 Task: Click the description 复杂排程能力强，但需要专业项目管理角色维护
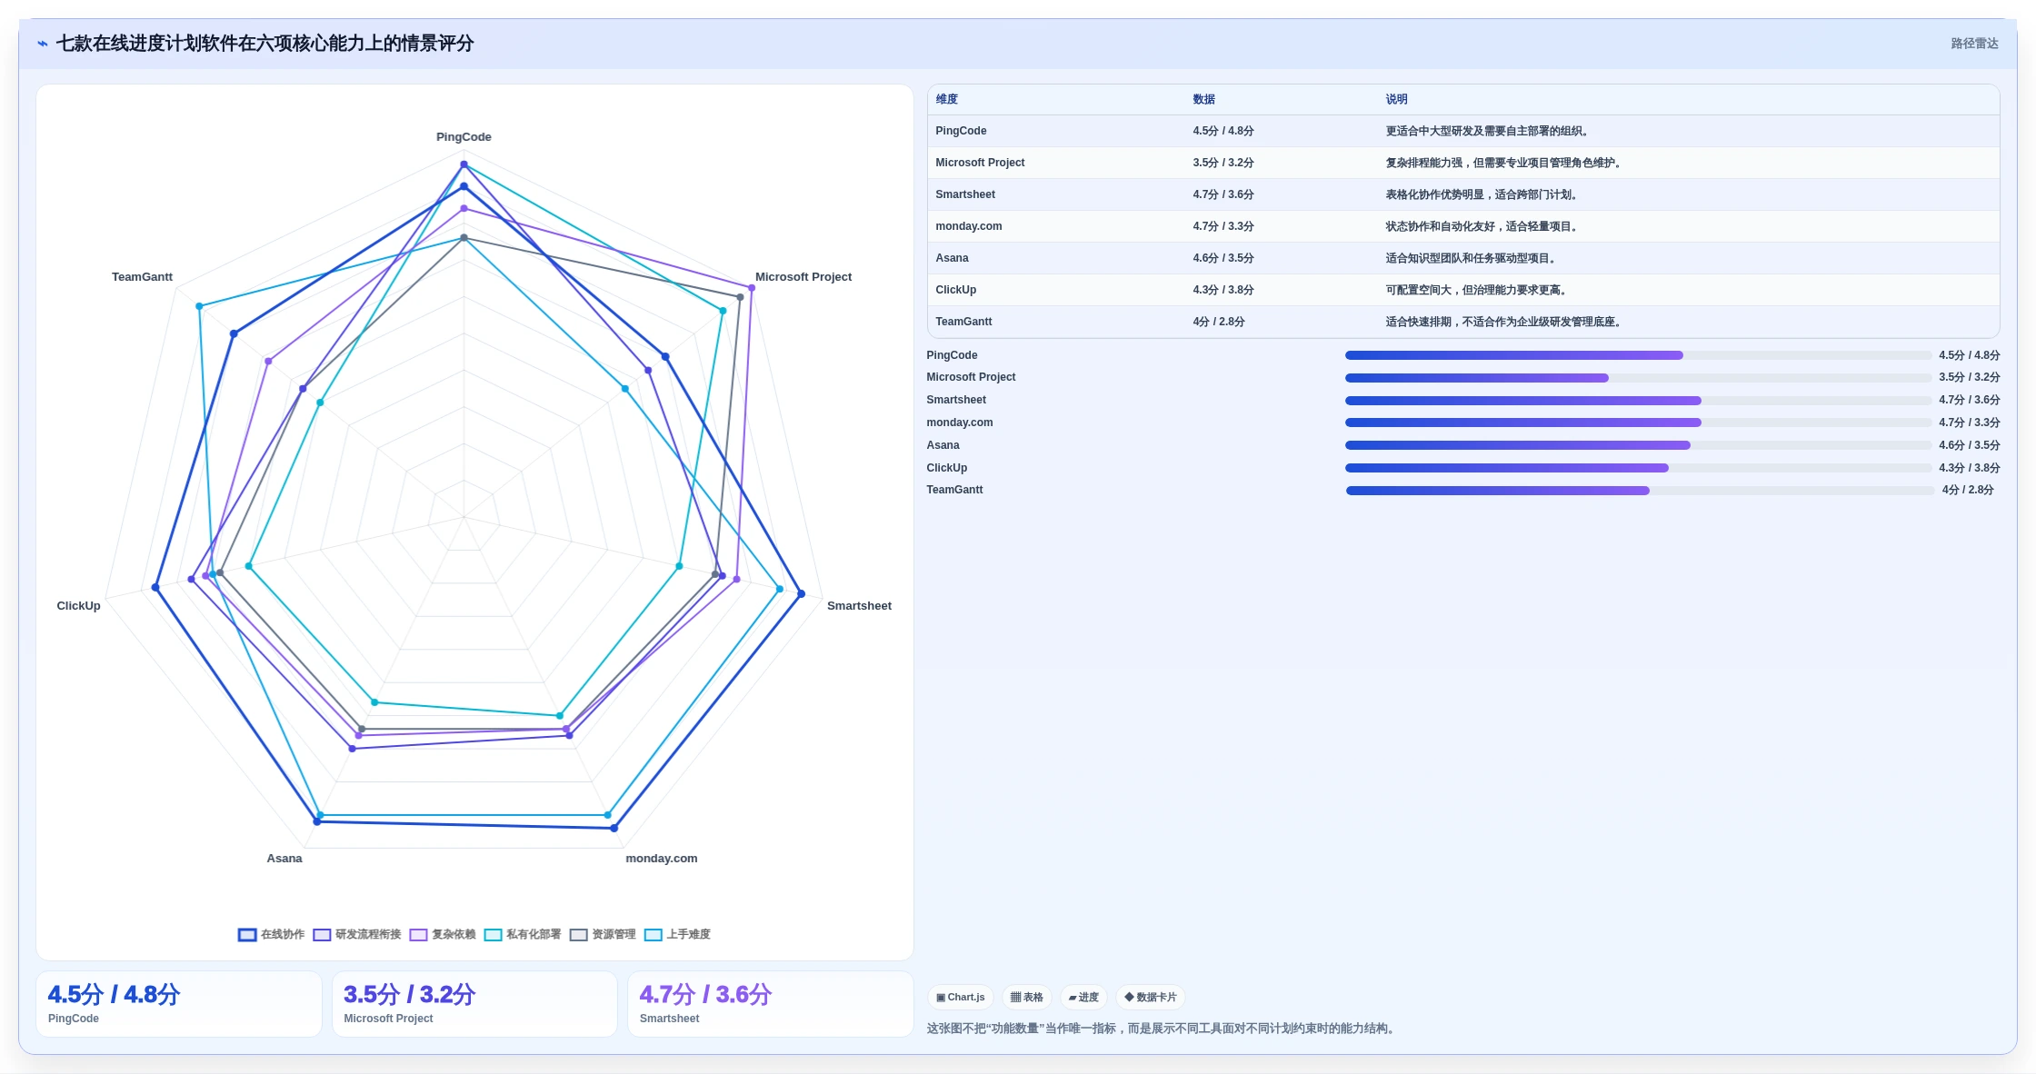[x=1503, y=163]
